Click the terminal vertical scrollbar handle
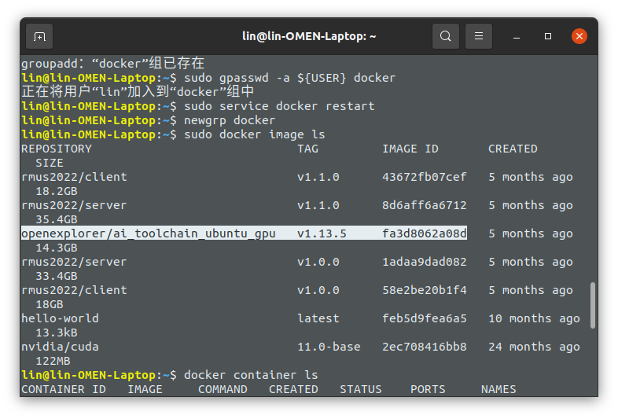Screen dimensions: 618x419 click(x=593, y=305)
